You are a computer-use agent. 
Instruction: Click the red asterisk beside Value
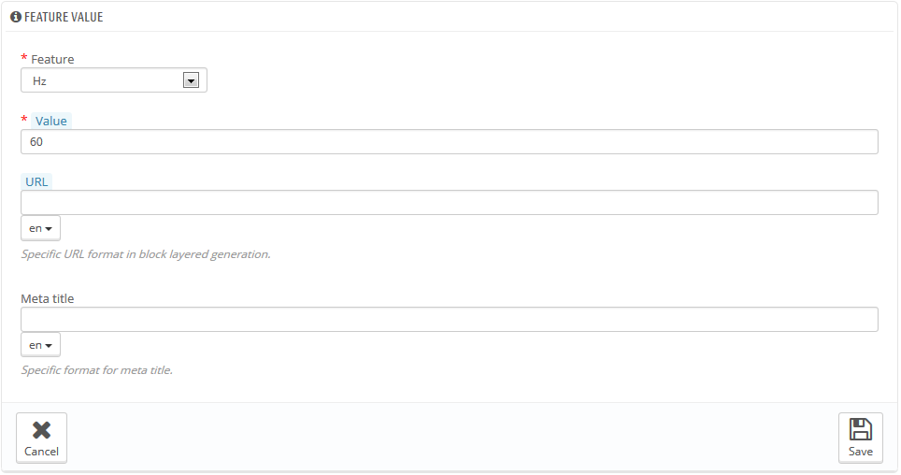24,120
